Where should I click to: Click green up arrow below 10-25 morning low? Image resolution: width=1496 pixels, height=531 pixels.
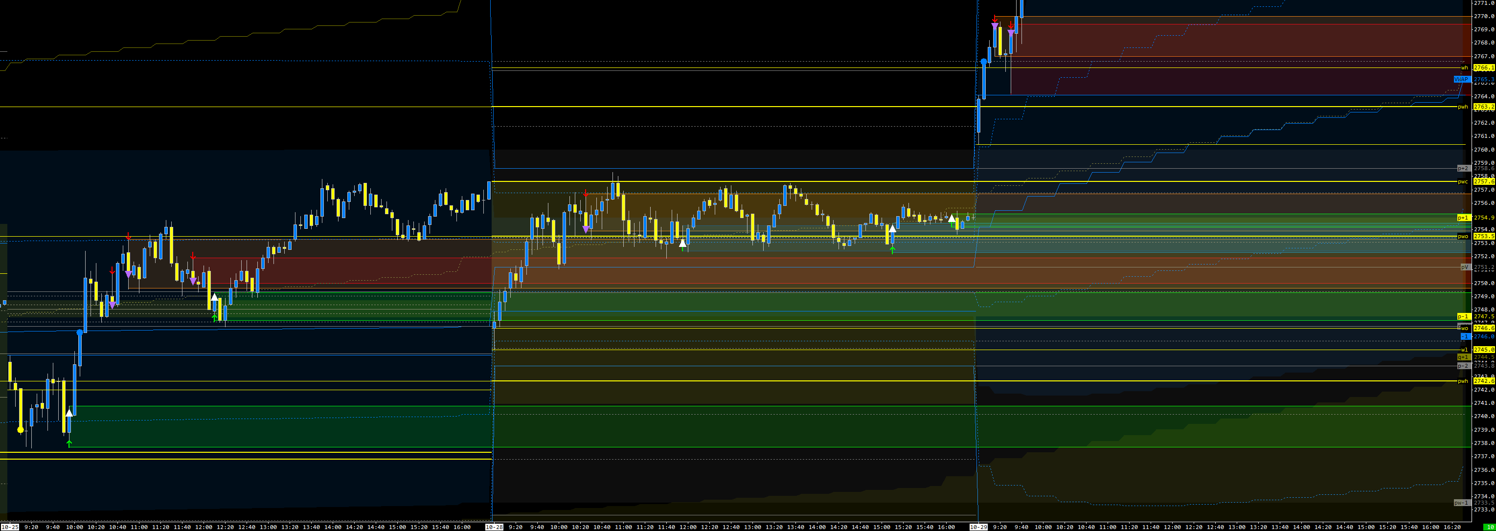click(x=69, y=444)
